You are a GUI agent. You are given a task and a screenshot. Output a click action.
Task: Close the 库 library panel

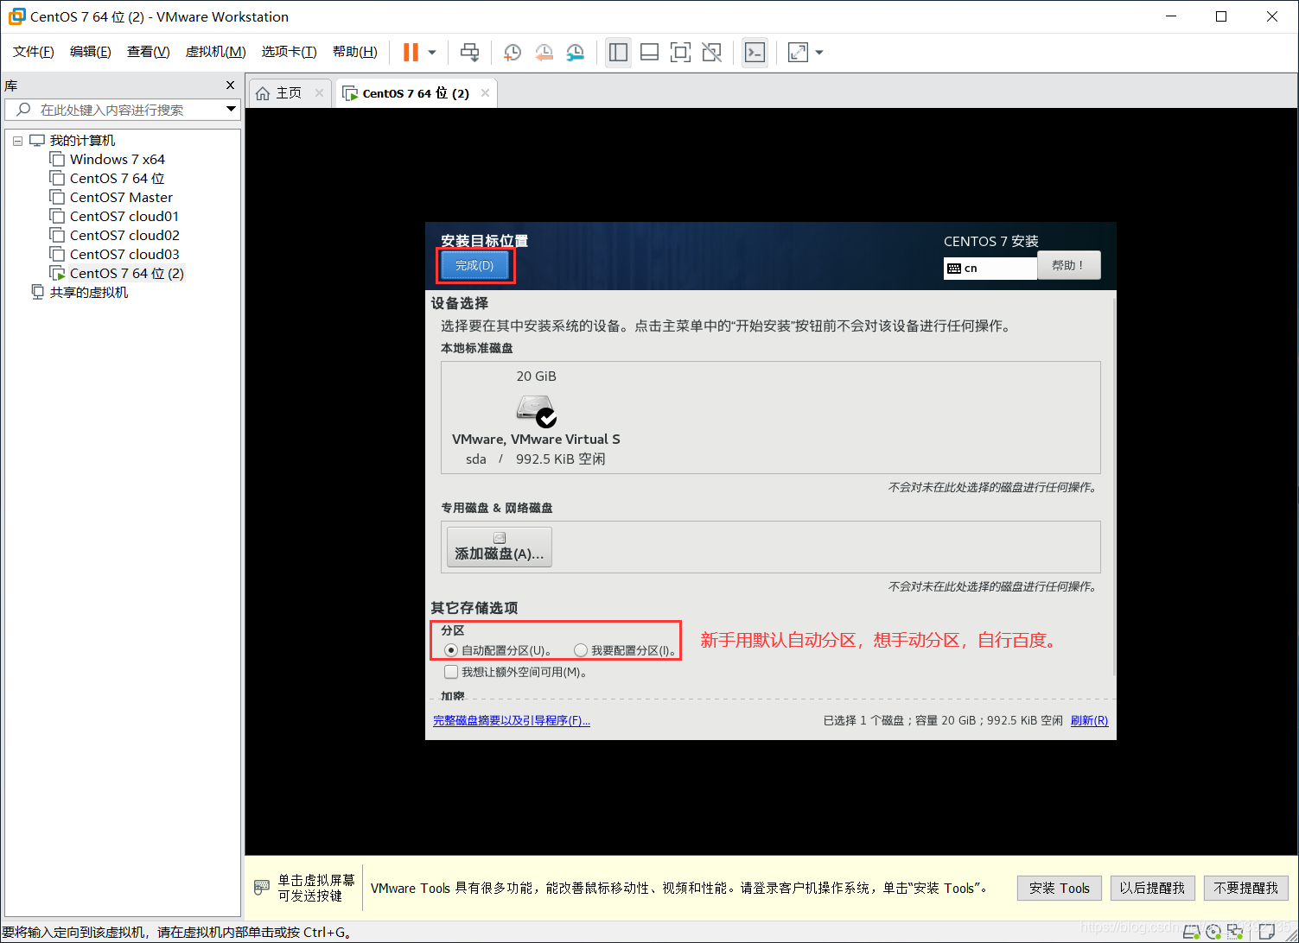[x=230, y=85]
